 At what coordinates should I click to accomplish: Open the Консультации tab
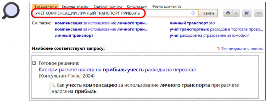(x=137, y=7)
